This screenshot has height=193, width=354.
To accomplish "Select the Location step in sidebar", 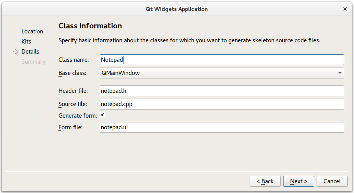I will click(32, 31).
